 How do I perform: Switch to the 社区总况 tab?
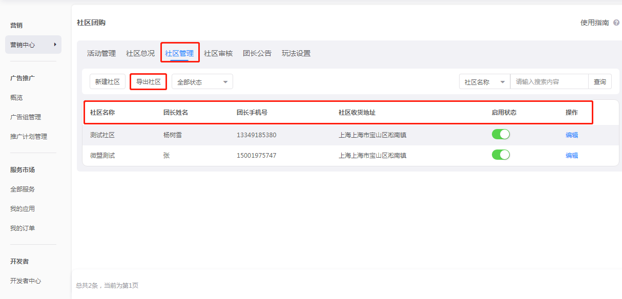coord(140,53)
